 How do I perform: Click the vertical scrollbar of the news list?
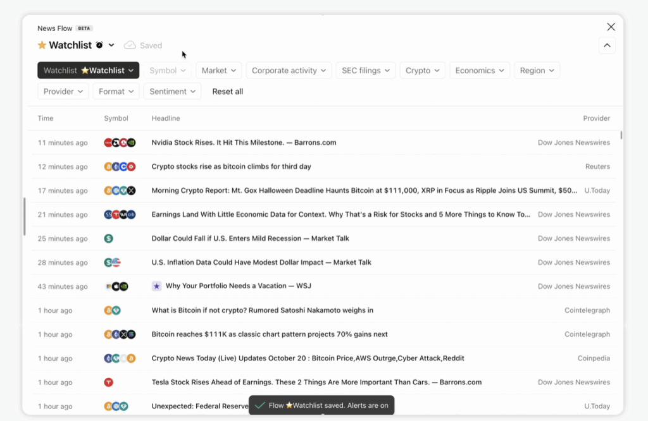(x=621, y=135)
